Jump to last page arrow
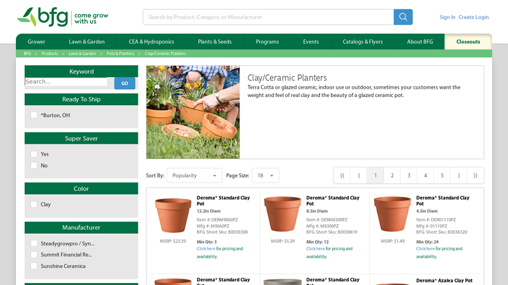Viewport: 508px width, 285px height. (x=475, y=175)
